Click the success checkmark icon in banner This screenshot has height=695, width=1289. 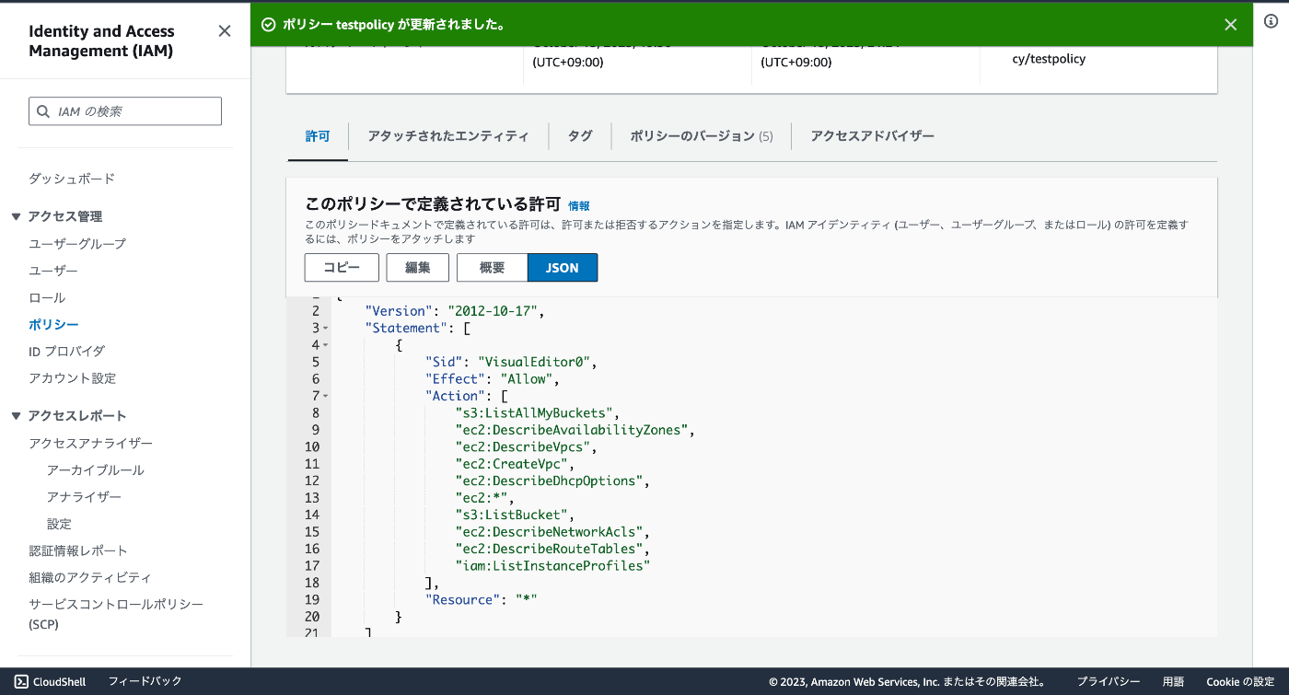[x=269, y=25]
